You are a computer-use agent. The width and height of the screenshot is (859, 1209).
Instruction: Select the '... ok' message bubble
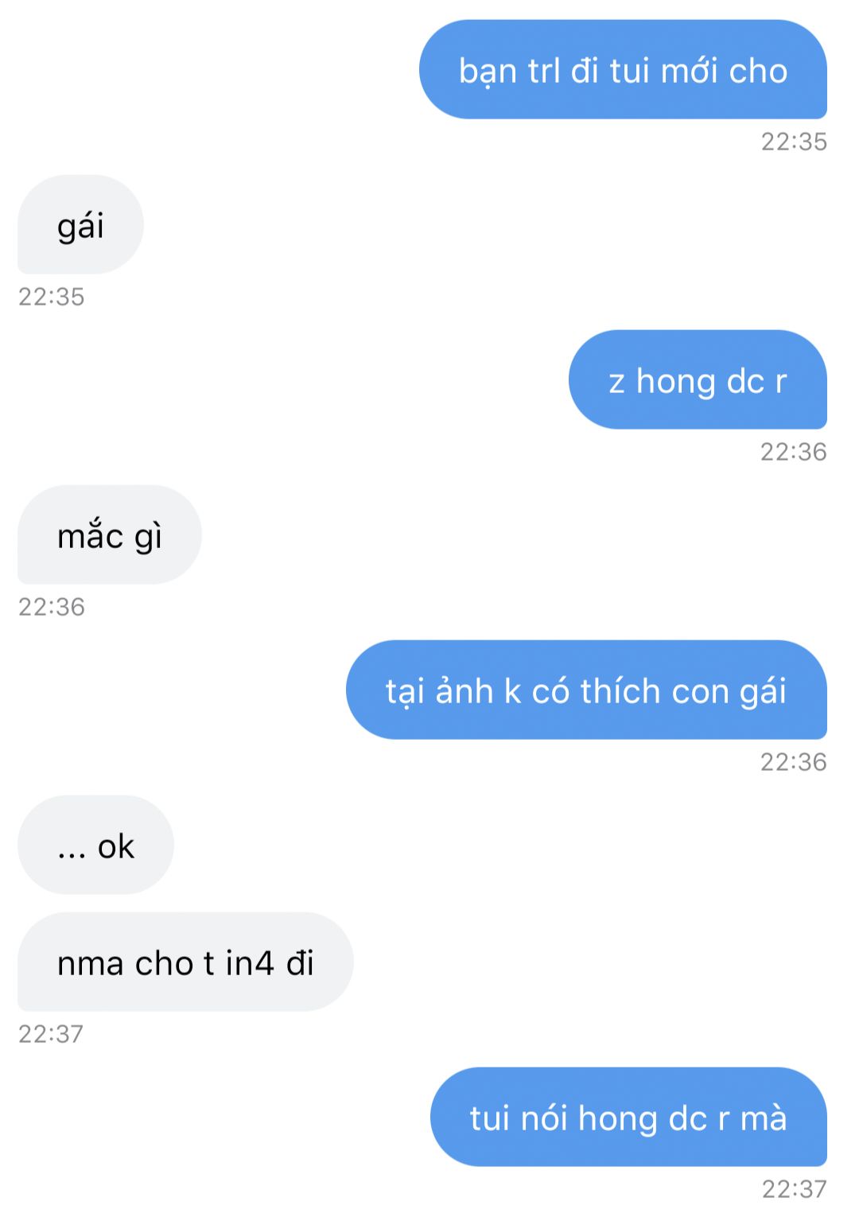pos(95,846)
